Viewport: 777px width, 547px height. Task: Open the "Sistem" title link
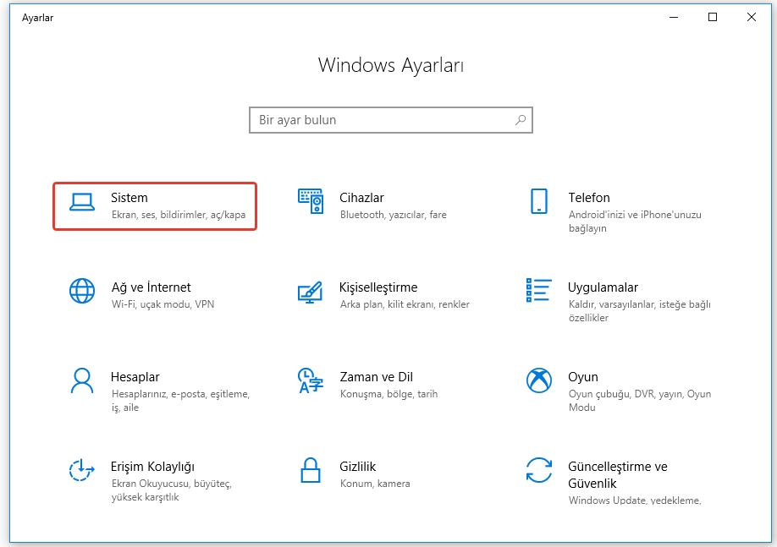pyautogui.click(x=129, y=198)
